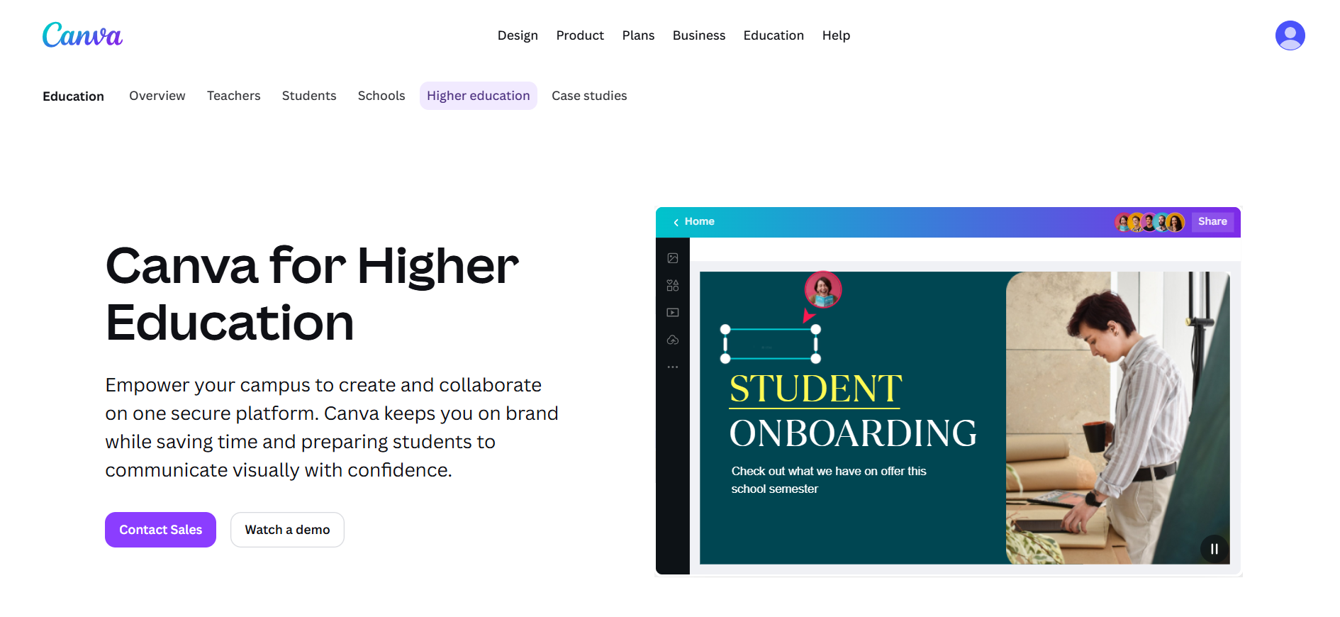Click the 'Empower your campus' paragraph
This screenshot has height=617, width=1340.
(332, 428)
